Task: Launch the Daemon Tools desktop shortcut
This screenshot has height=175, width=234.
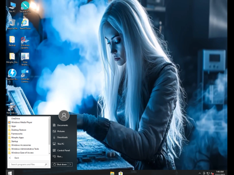Action: coord(12,75)
